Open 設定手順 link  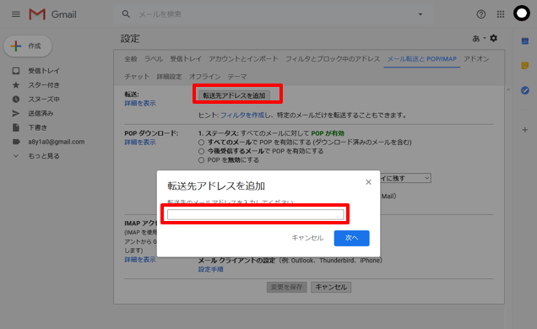point(210,269)
